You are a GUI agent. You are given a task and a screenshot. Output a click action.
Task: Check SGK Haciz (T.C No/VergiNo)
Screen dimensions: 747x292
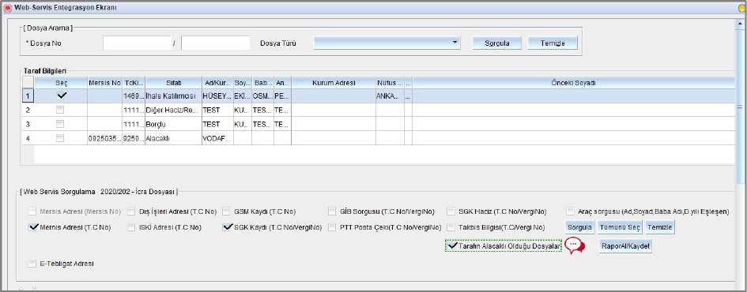point(451,212)
